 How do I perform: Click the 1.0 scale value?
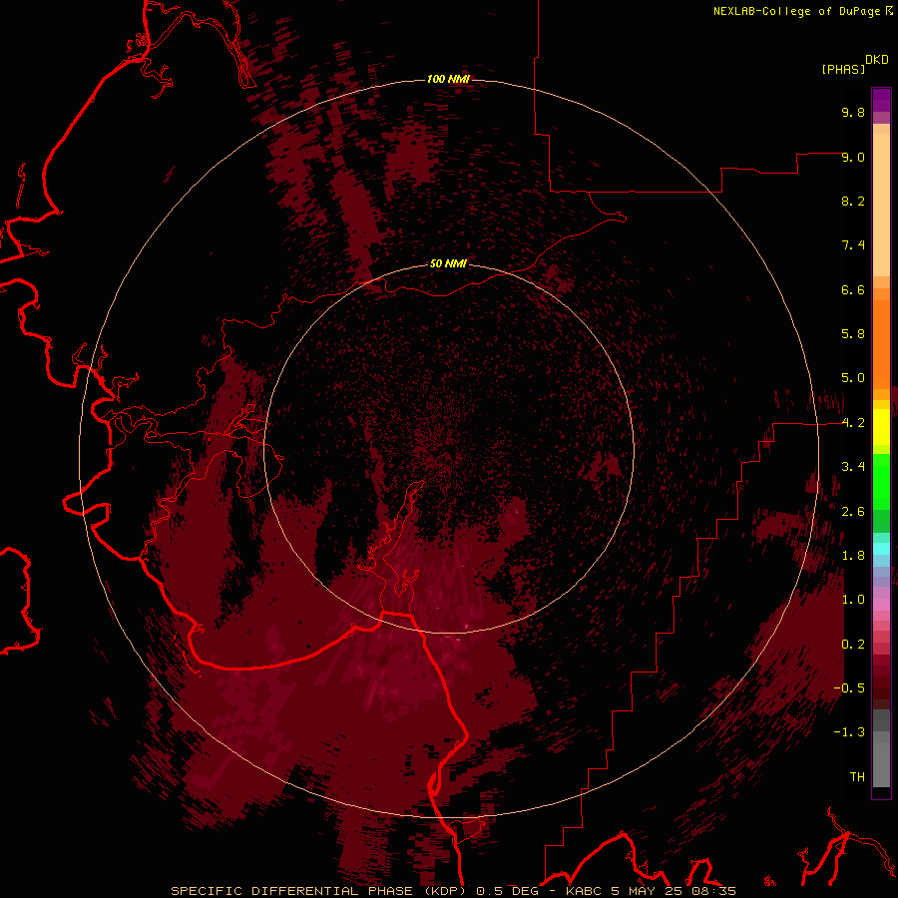(x=853, y=600)
